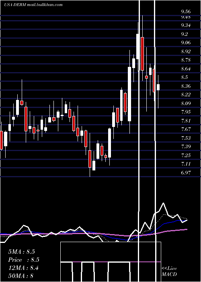This screenshot has width=201, height=282.
Task: Click the 9.06 price axis label
Action: tap(186, 43)
